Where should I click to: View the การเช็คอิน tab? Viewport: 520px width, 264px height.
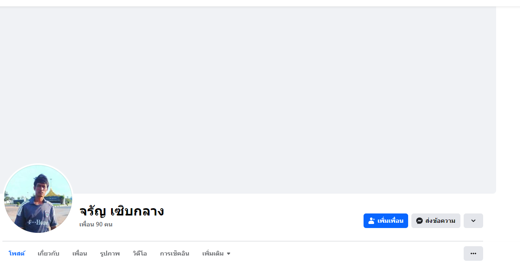tap(174, 254)
